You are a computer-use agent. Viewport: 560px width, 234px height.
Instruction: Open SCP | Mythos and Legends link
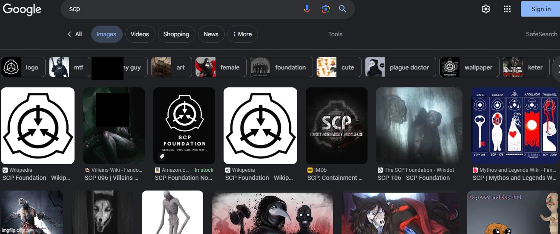514,178
